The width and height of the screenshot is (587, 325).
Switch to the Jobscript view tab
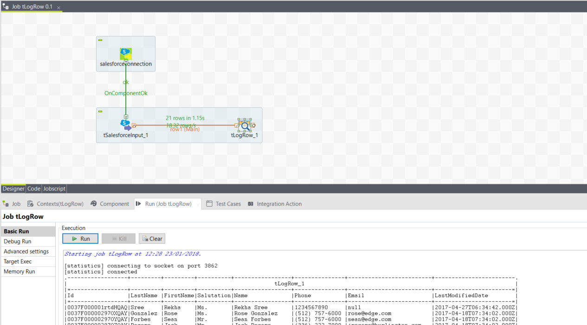coord(54,188)
